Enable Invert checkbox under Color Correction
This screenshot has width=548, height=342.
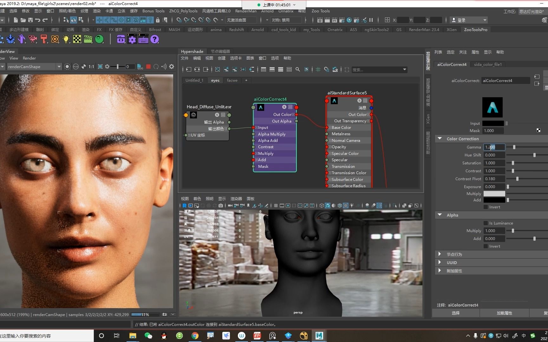coord(486,207)
